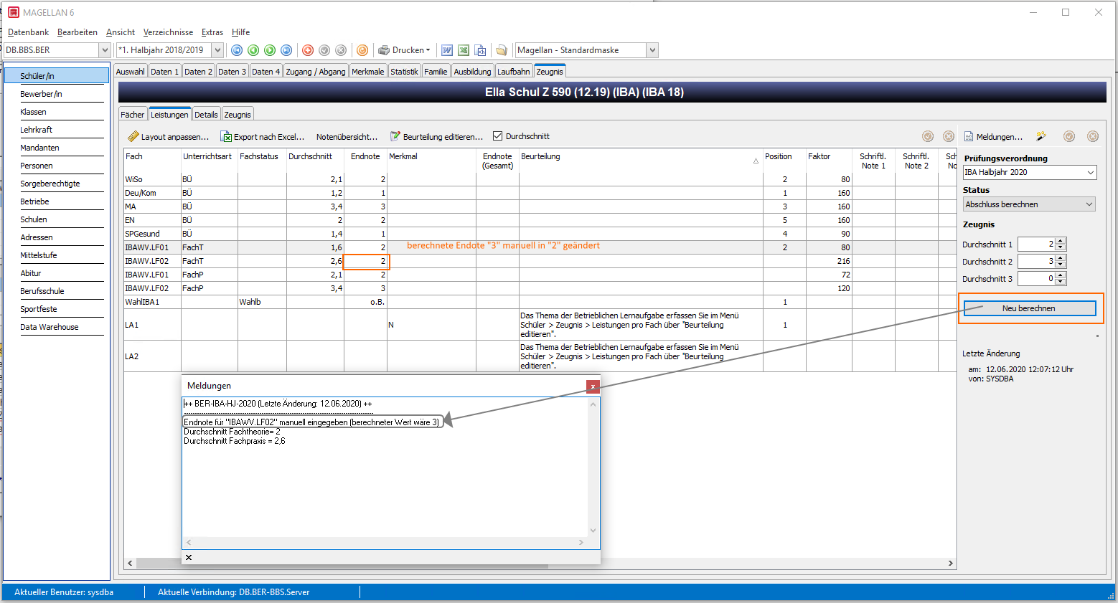This screenshot has height=603, width=1118.
Task: Open Layout anpassen tool
Action: pyautogui.click(x=168, y=136)
